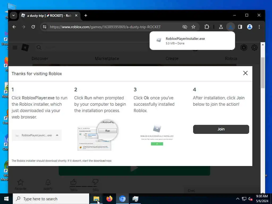The height and width of the screenshot is (204, 272).
Task: Open Chrome Labs flask icon
Action: coord(221,27)
